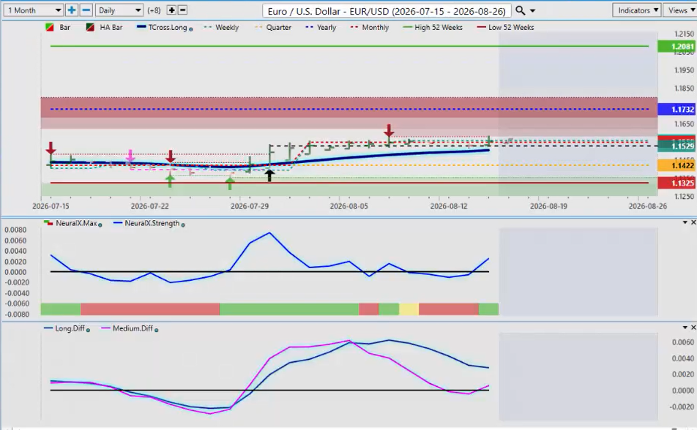Open the Views menu

pyautogui.click(x=680, y=10)
